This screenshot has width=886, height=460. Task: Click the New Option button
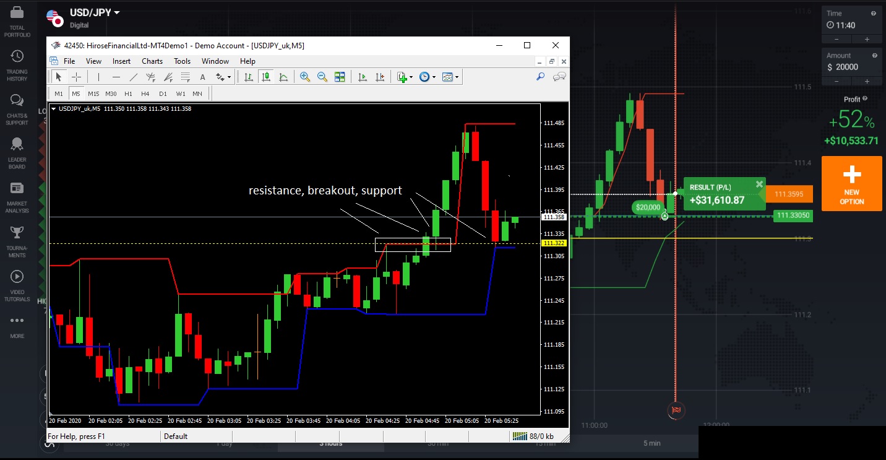pos(851,183)
